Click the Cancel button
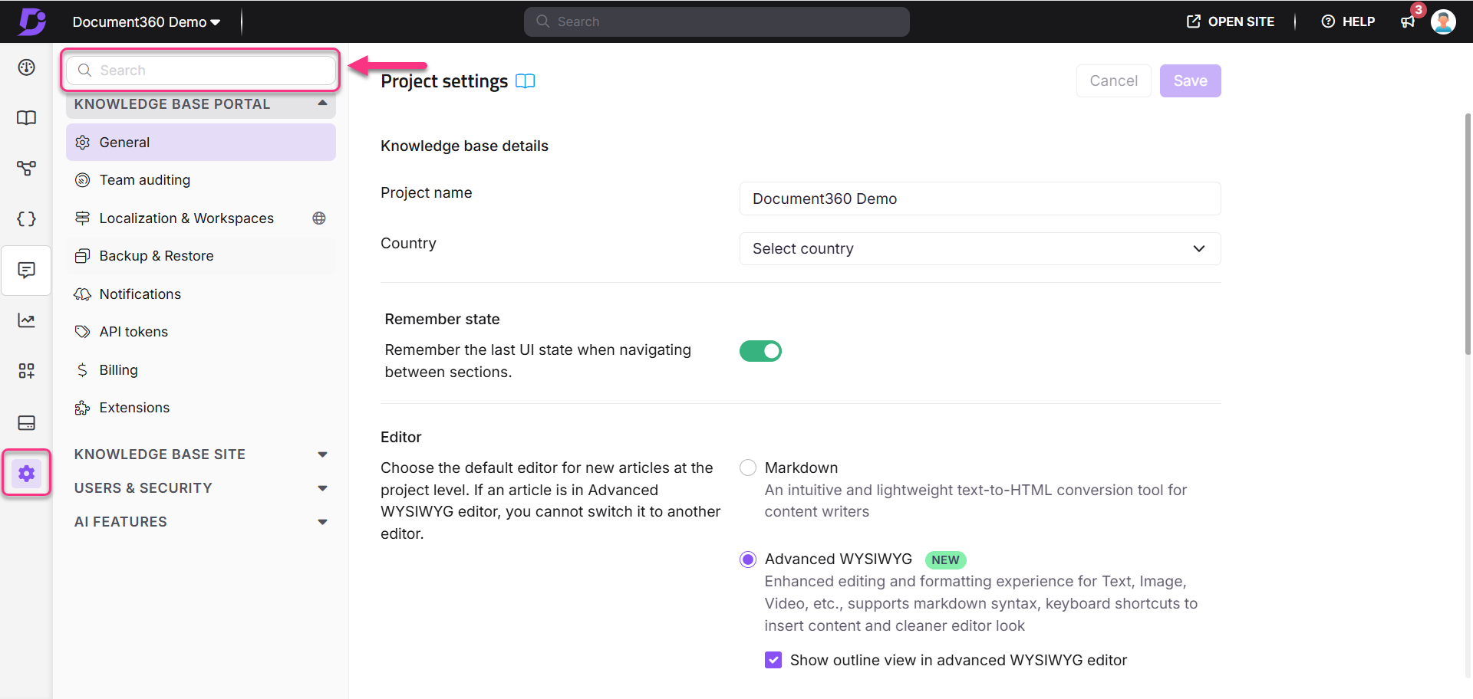The height and width of the screenshot is (699, 1473). tap(1113, 81)
